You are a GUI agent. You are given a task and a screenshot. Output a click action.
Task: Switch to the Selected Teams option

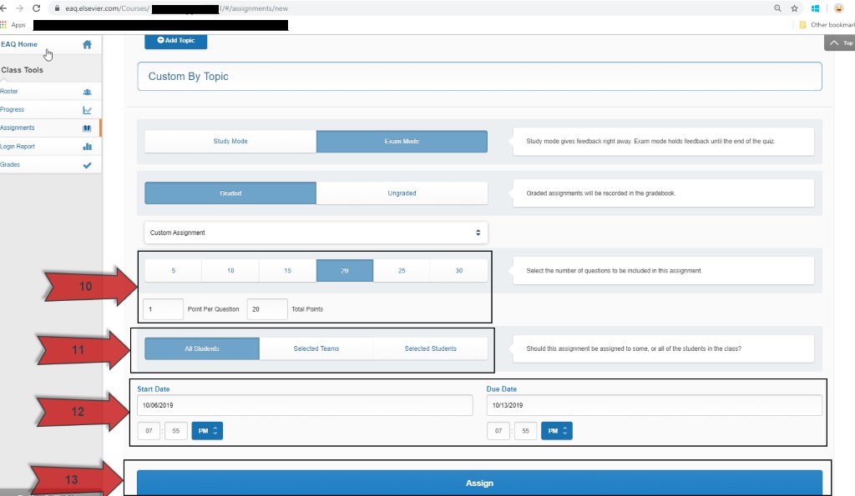tap(316, 348)
